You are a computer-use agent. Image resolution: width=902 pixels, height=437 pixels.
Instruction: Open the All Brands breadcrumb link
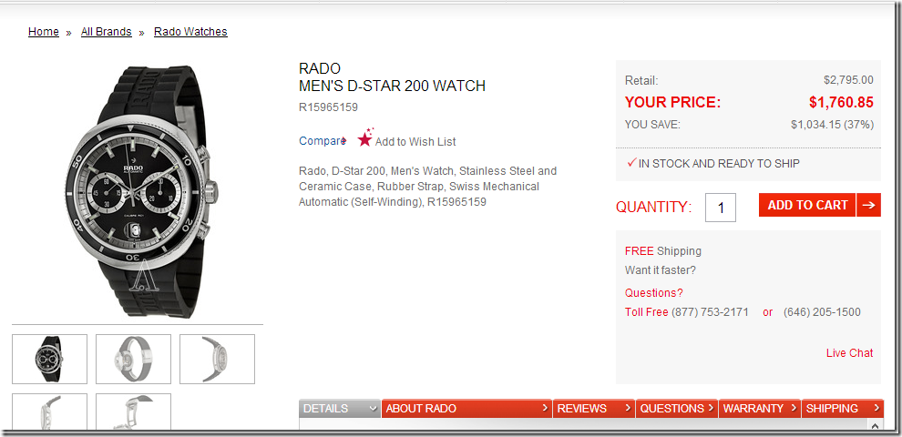(x=107, y=32)
